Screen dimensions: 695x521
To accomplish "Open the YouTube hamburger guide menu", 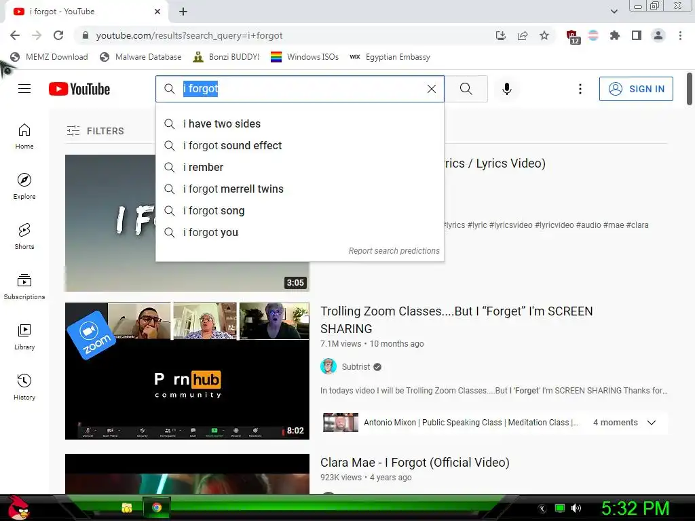I will 24,89.
